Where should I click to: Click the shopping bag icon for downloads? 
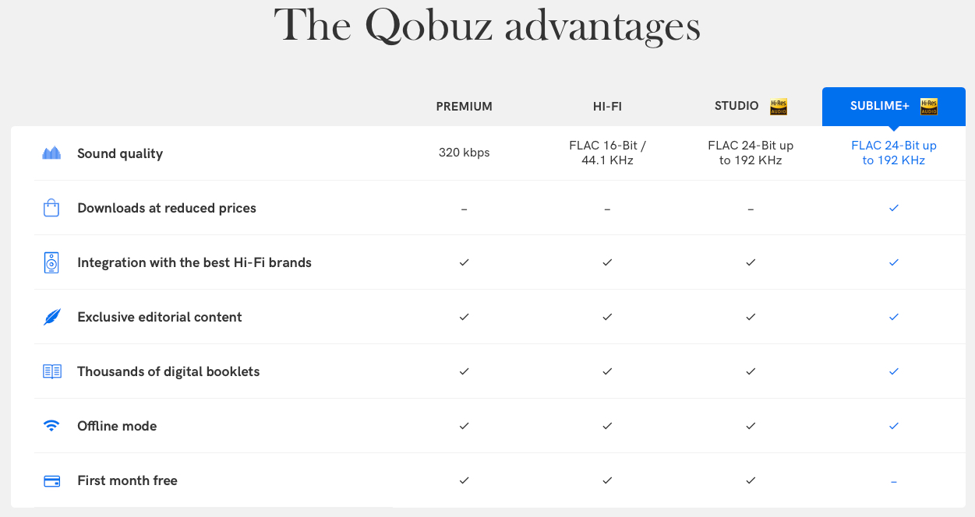pos(51,208)
